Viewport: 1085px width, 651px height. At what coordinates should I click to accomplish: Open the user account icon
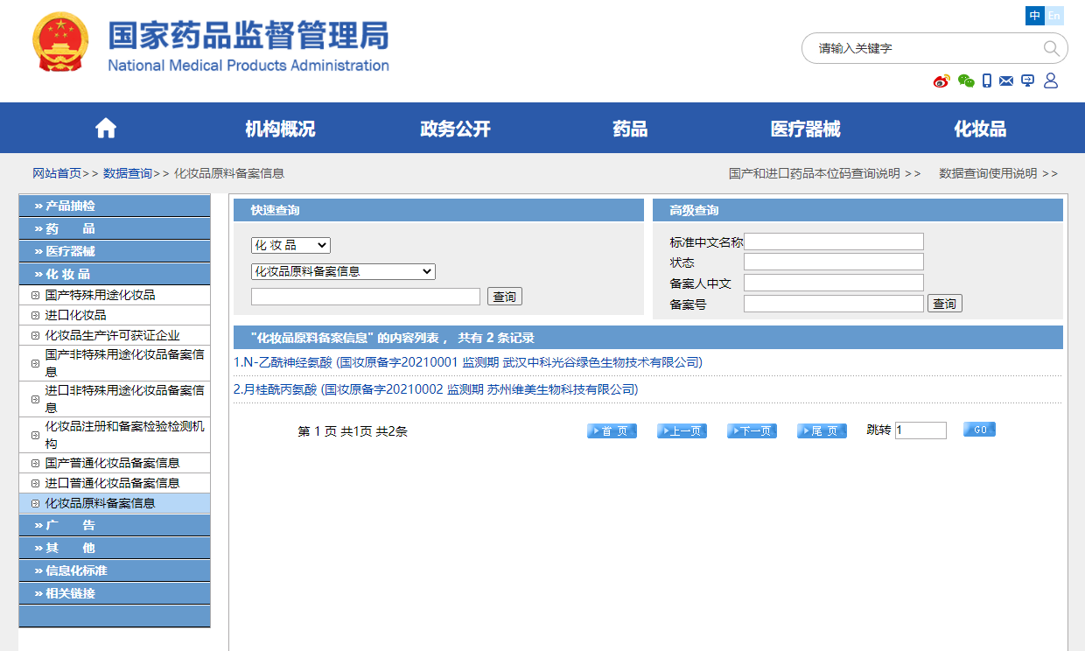pyautogui.click(x=1051, y=80)
